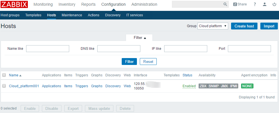Image resolution: width=279 pixels, height=113 pixels.
Task: Click the JMX availability badge
Action: click(224, 86)
